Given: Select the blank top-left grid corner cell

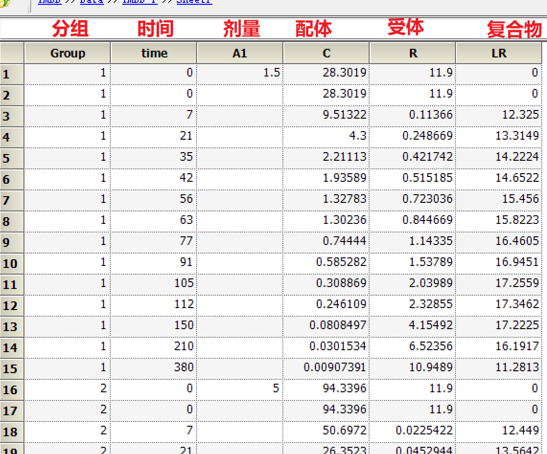Looking at the screenshot, I should 12,53.
